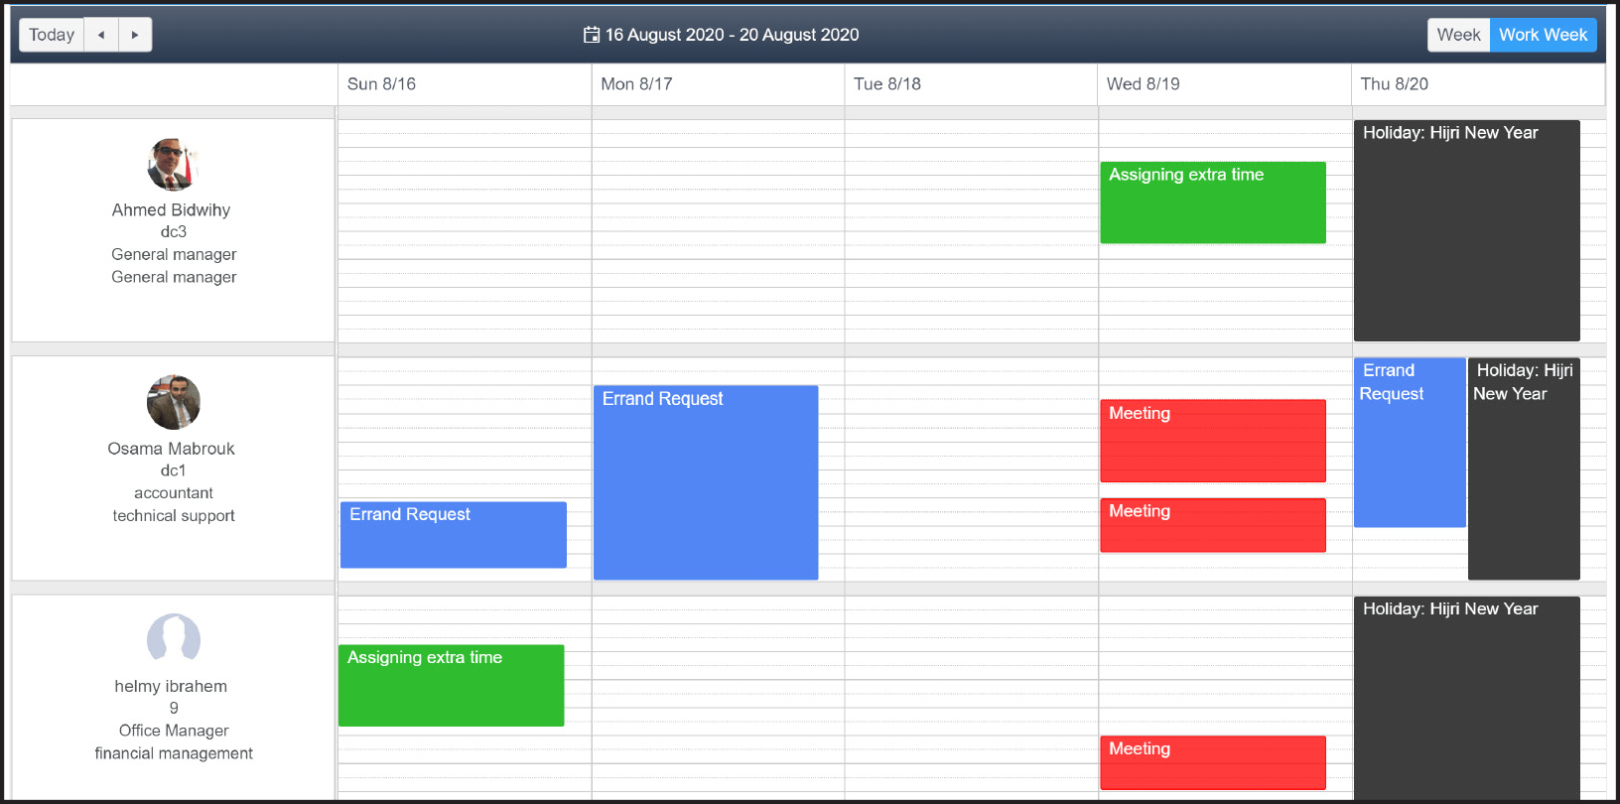Click the name helmy ibrahem
Screen dimensions: 1620x804
tap(171, 686)
